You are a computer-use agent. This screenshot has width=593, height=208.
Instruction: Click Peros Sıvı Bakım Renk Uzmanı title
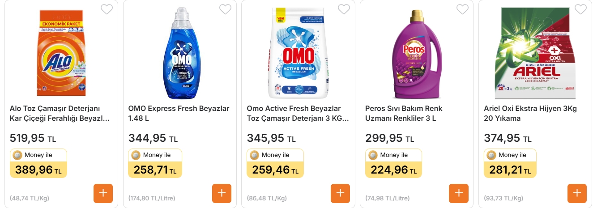pos(404,114)
